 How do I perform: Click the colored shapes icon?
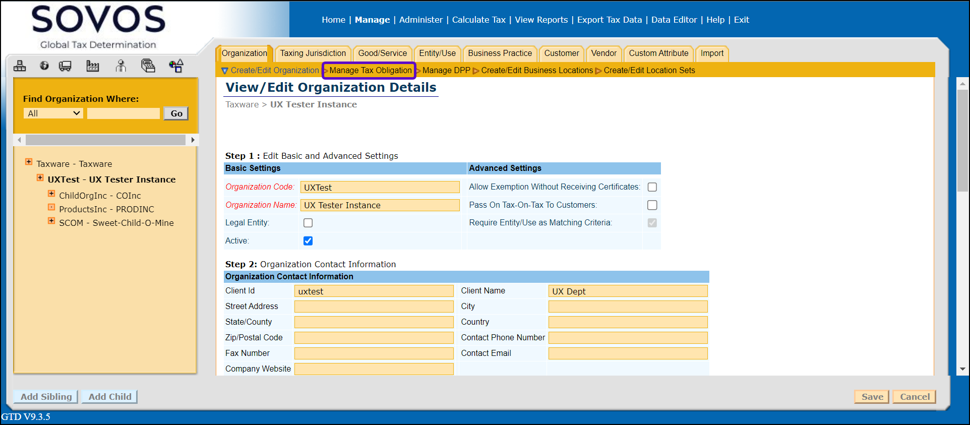tap(176, 66)
